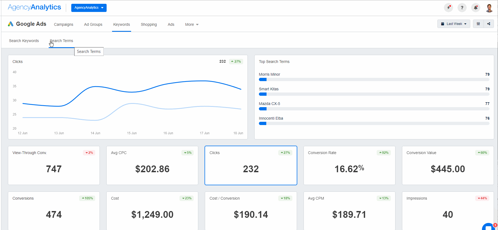The height and width of the screenshot is (230, 498).
Task: Select the Search Keywords sub-tab
Action: point(24,41)
